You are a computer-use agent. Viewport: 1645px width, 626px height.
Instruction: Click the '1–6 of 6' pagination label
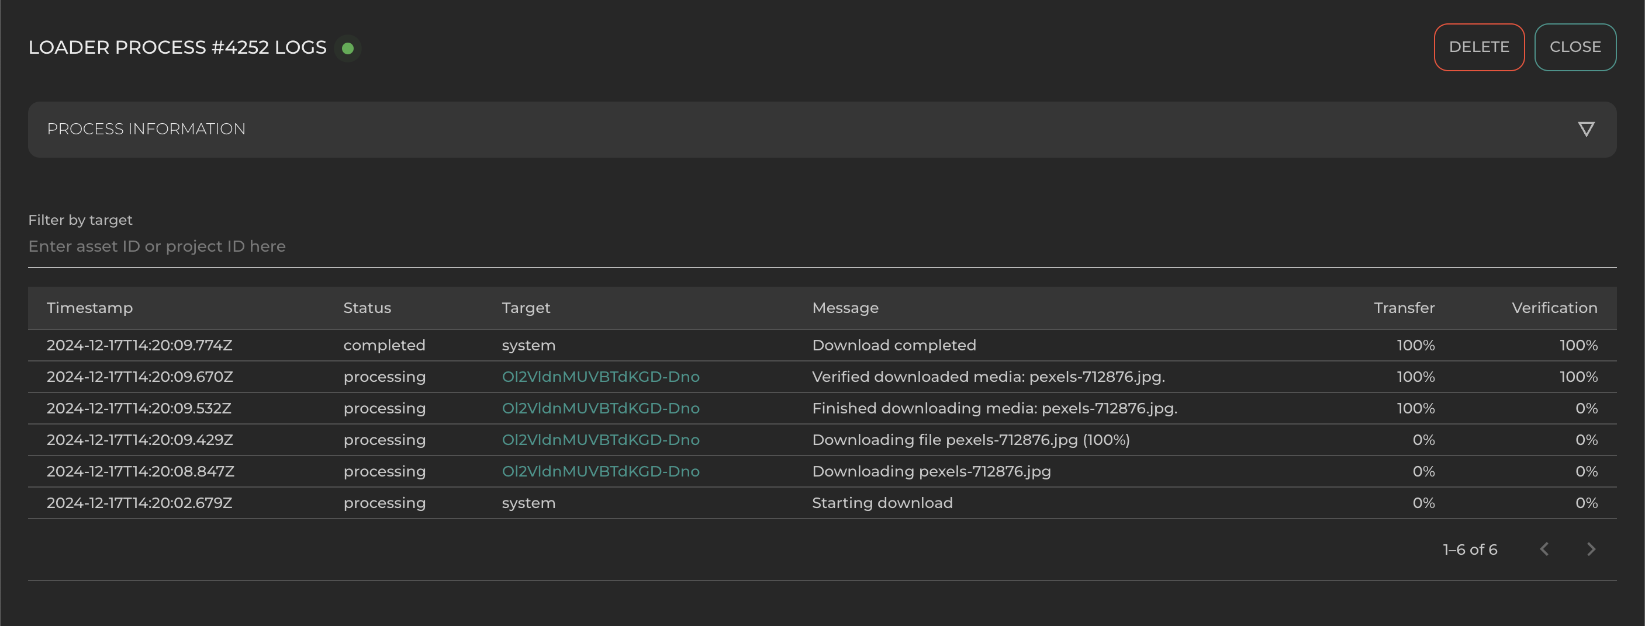pyautogui.click(x=1470, y=550)
